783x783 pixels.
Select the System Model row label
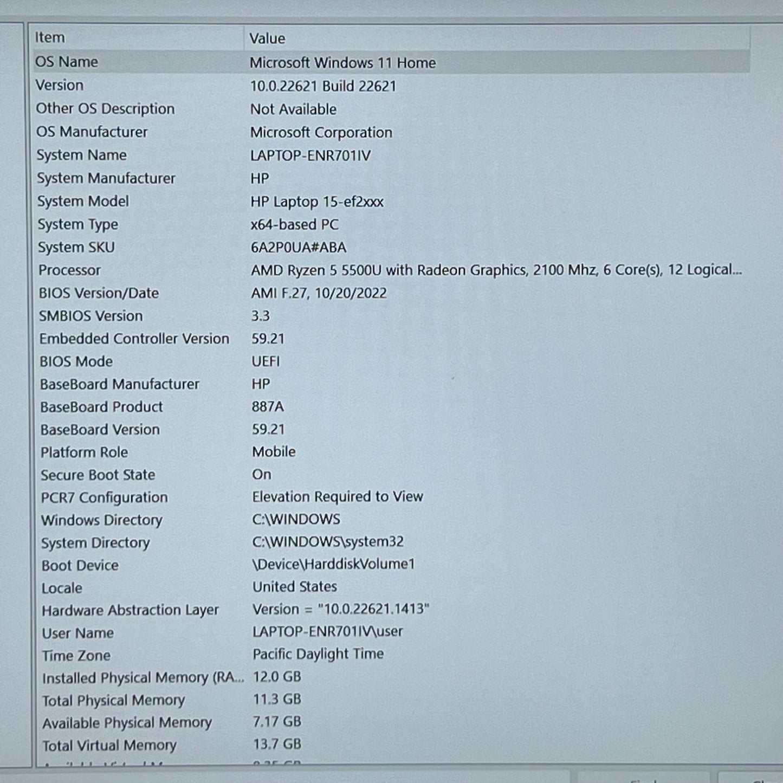coord(83,201)
